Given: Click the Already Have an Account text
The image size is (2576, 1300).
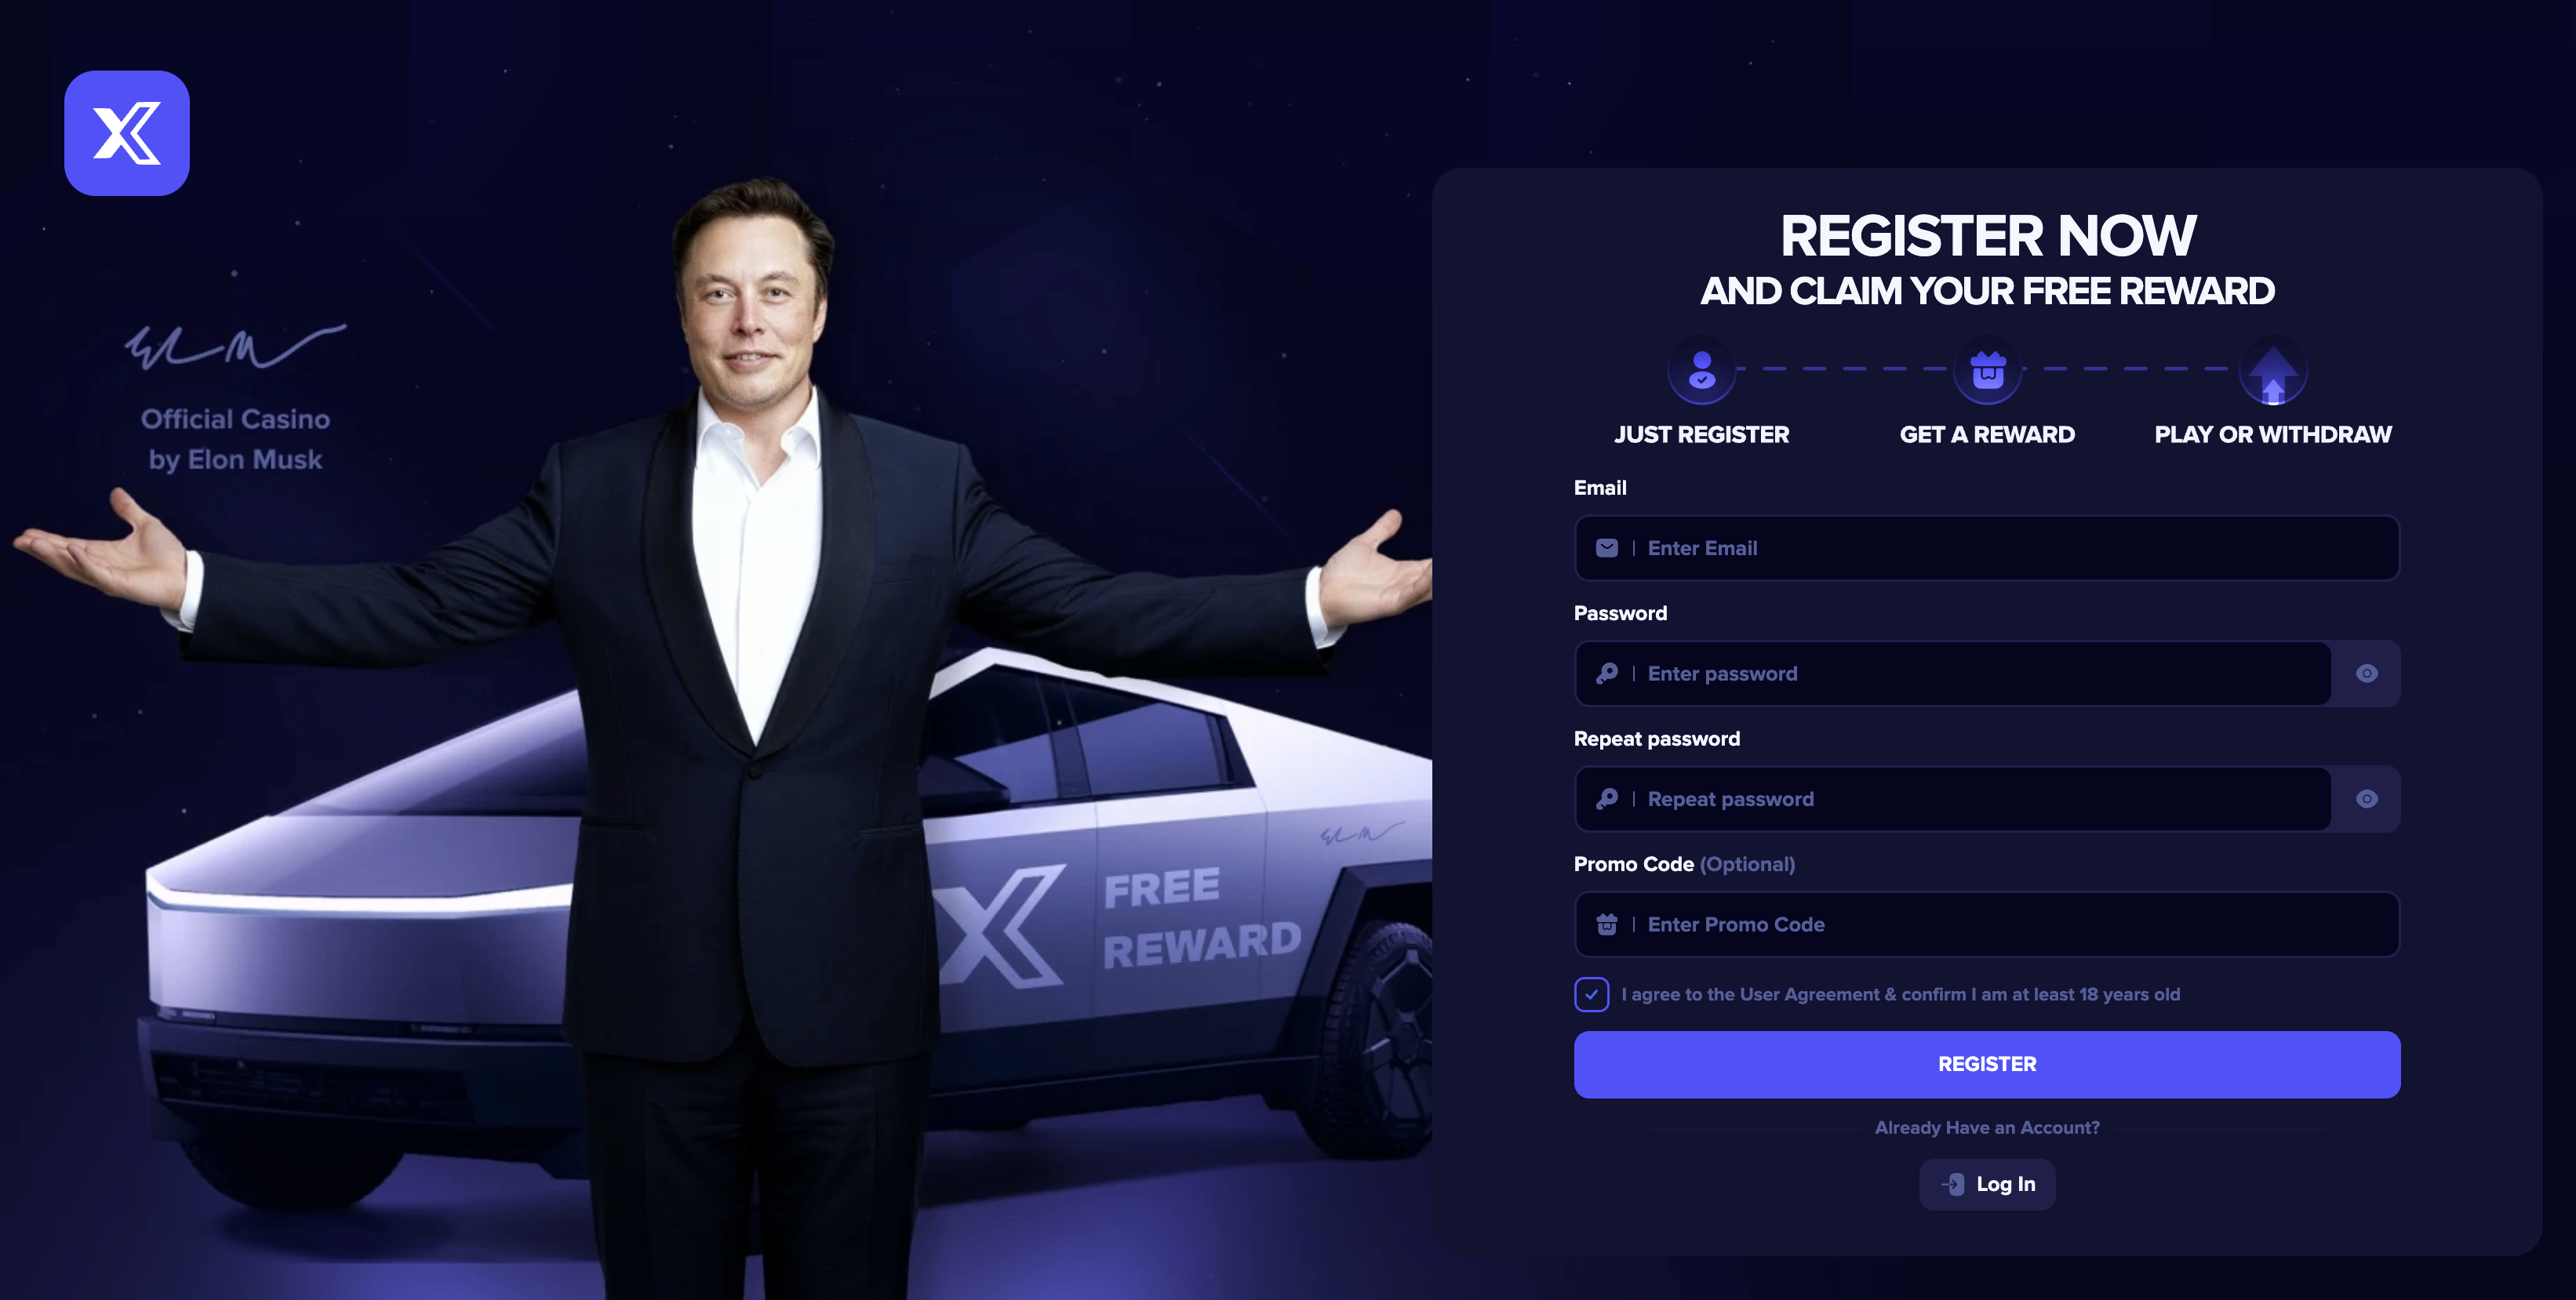Looking at the screenshot, I should (1987, 1128).
